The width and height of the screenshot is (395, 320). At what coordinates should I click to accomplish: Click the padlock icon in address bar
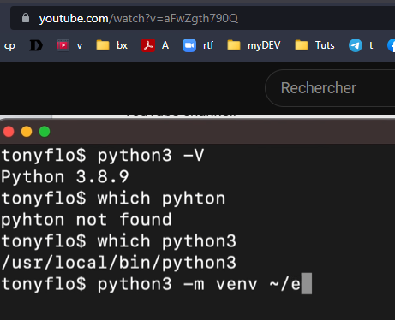tap(26, 18)
